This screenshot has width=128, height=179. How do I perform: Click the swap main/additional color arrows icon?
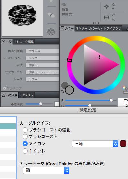coord(62,91)
